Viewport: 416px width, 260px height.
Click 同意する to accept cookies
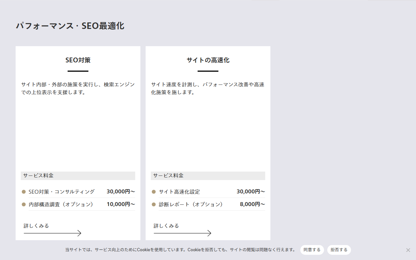click(x=312, y=250)
